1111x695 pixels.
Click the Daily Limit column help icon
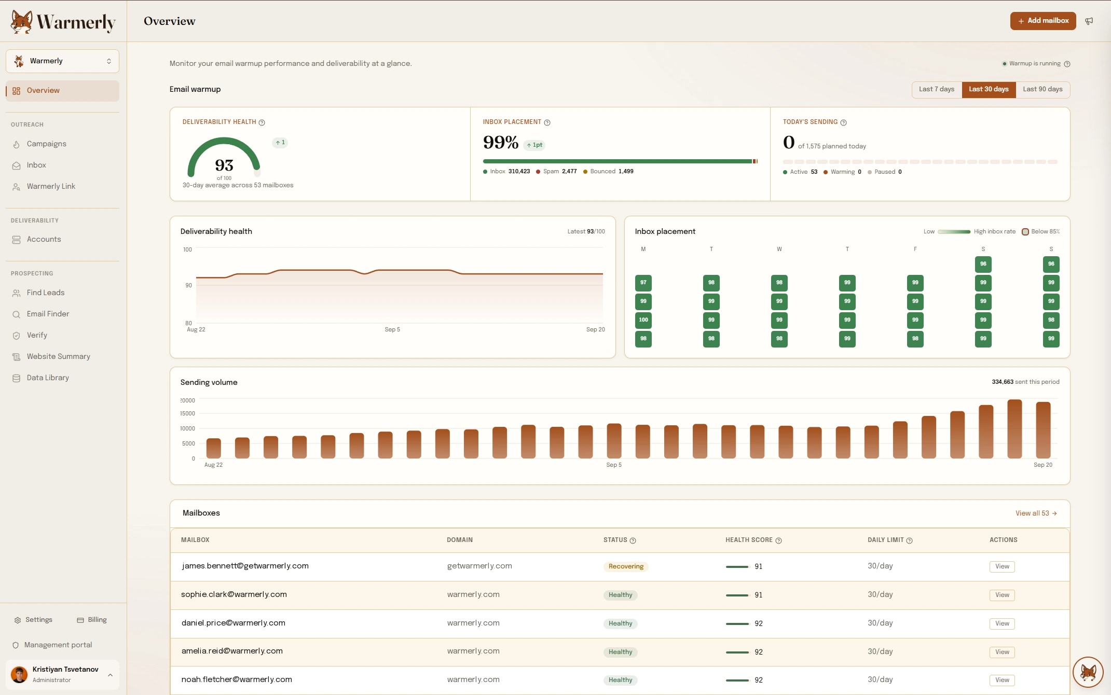(x=909, y=540)
